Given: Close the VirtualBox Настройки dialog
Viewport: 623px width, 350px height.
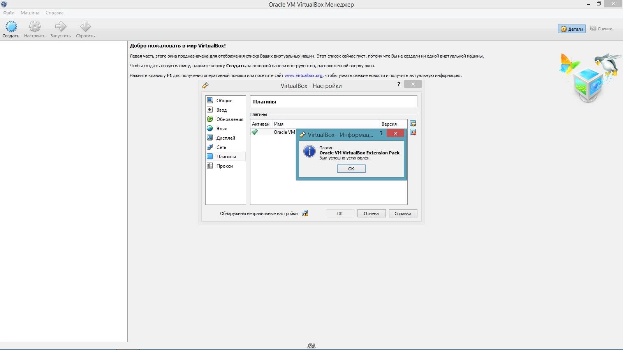Looking at the screenshot, I should [x=413, y=84].
